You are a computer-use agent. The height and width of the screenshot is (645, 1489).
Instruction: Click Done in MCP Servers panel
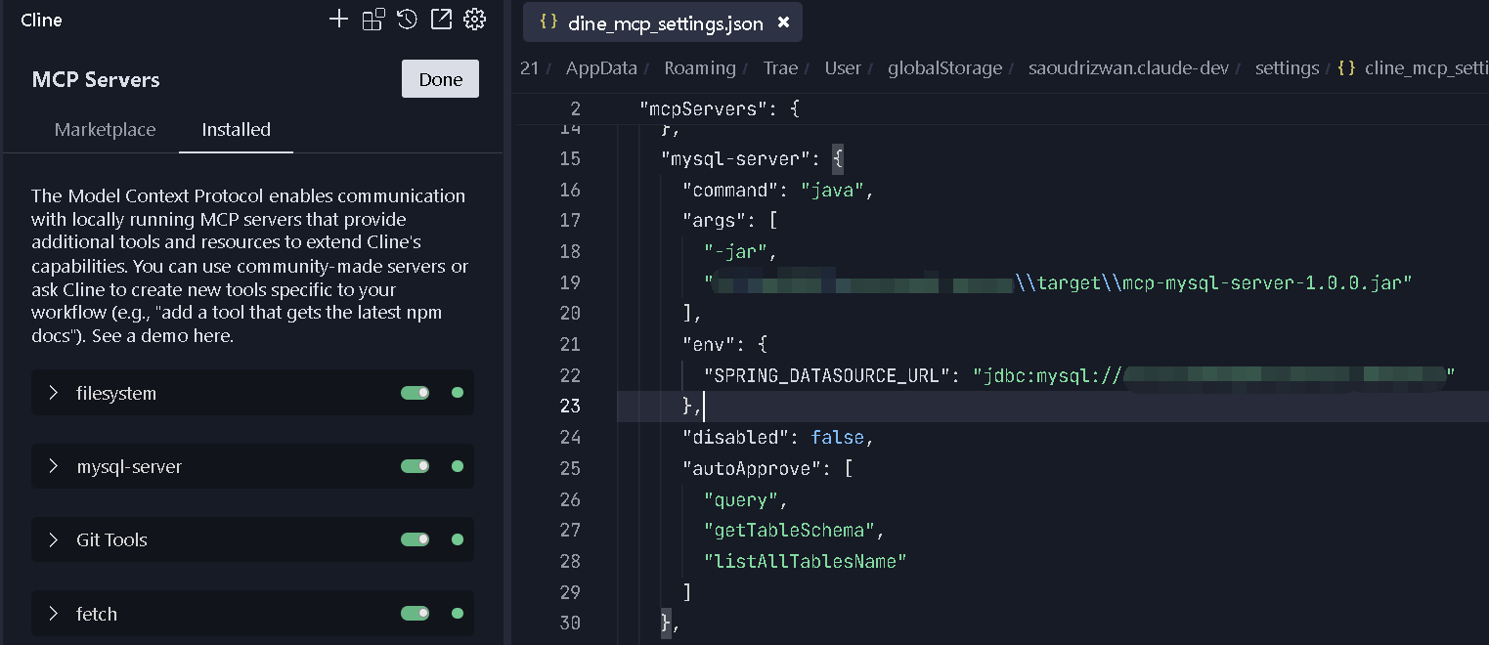(440, 79)
